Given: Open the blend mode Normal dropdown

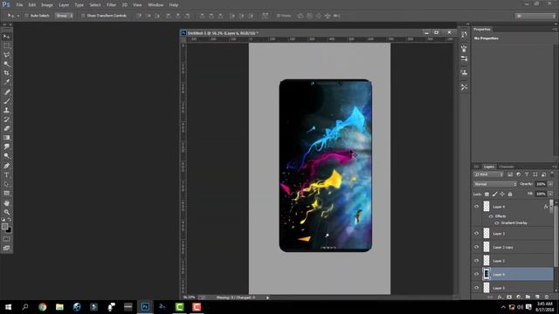Looking at the screenshot, I should click(495, 184).
